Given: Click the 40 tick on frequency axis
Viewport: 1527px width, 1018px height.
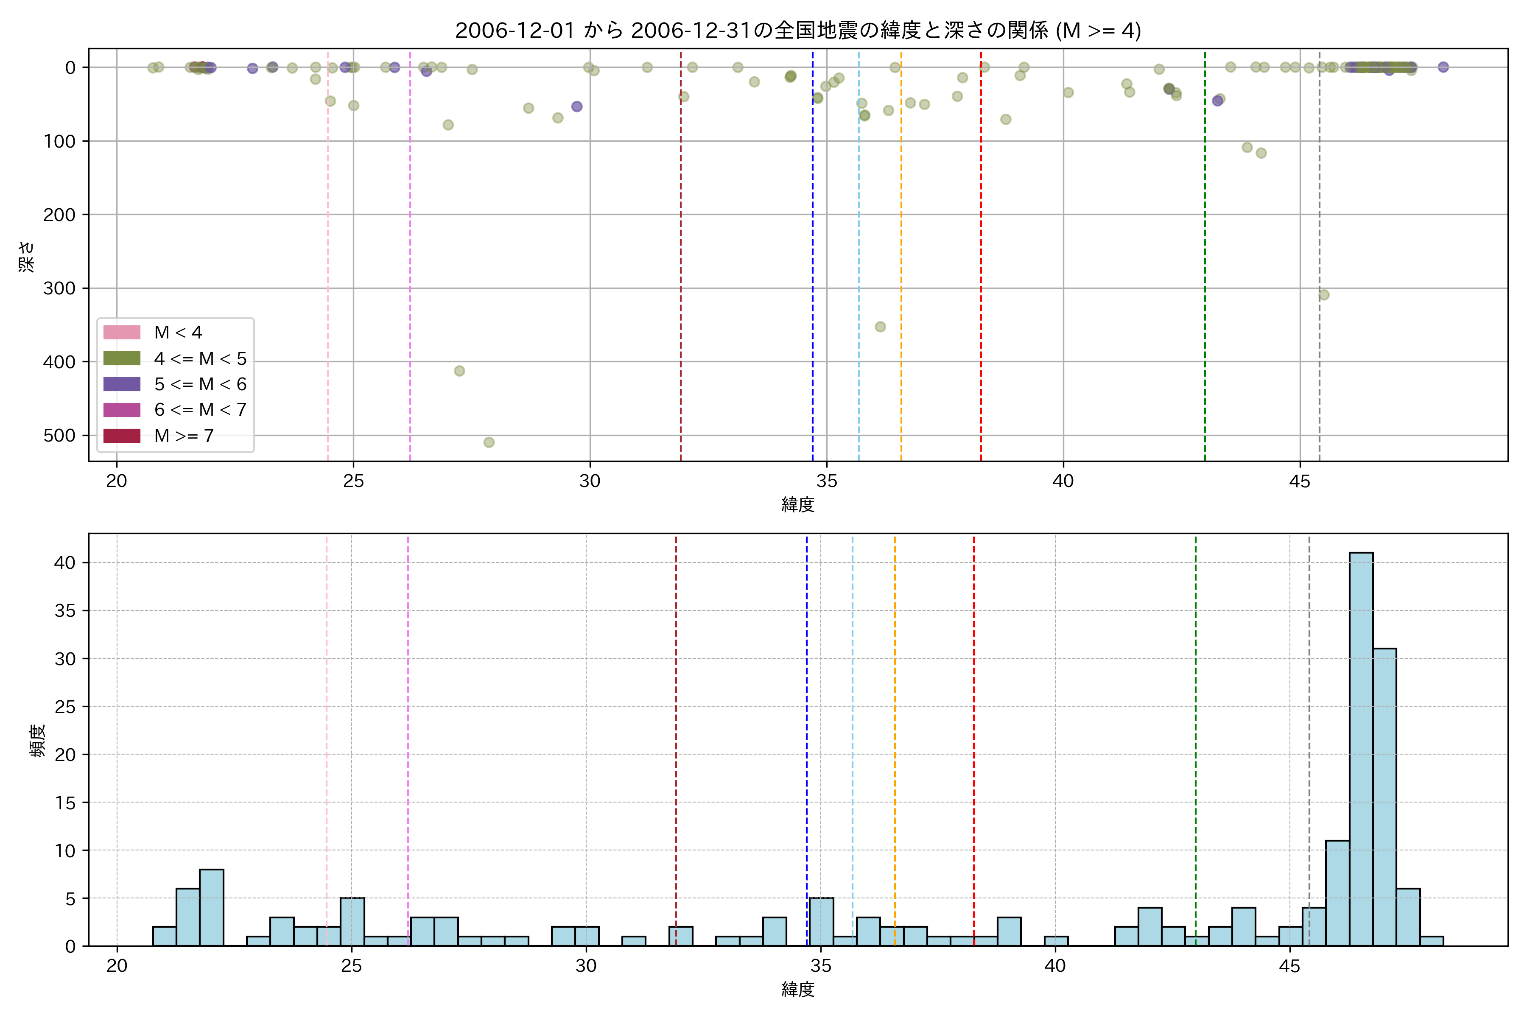Looking at the screenshot, I should click(65, 562).
